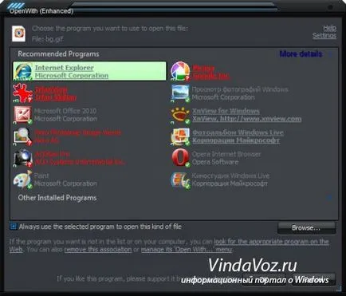Click the XnView for Windows icon

click(180, 115)
